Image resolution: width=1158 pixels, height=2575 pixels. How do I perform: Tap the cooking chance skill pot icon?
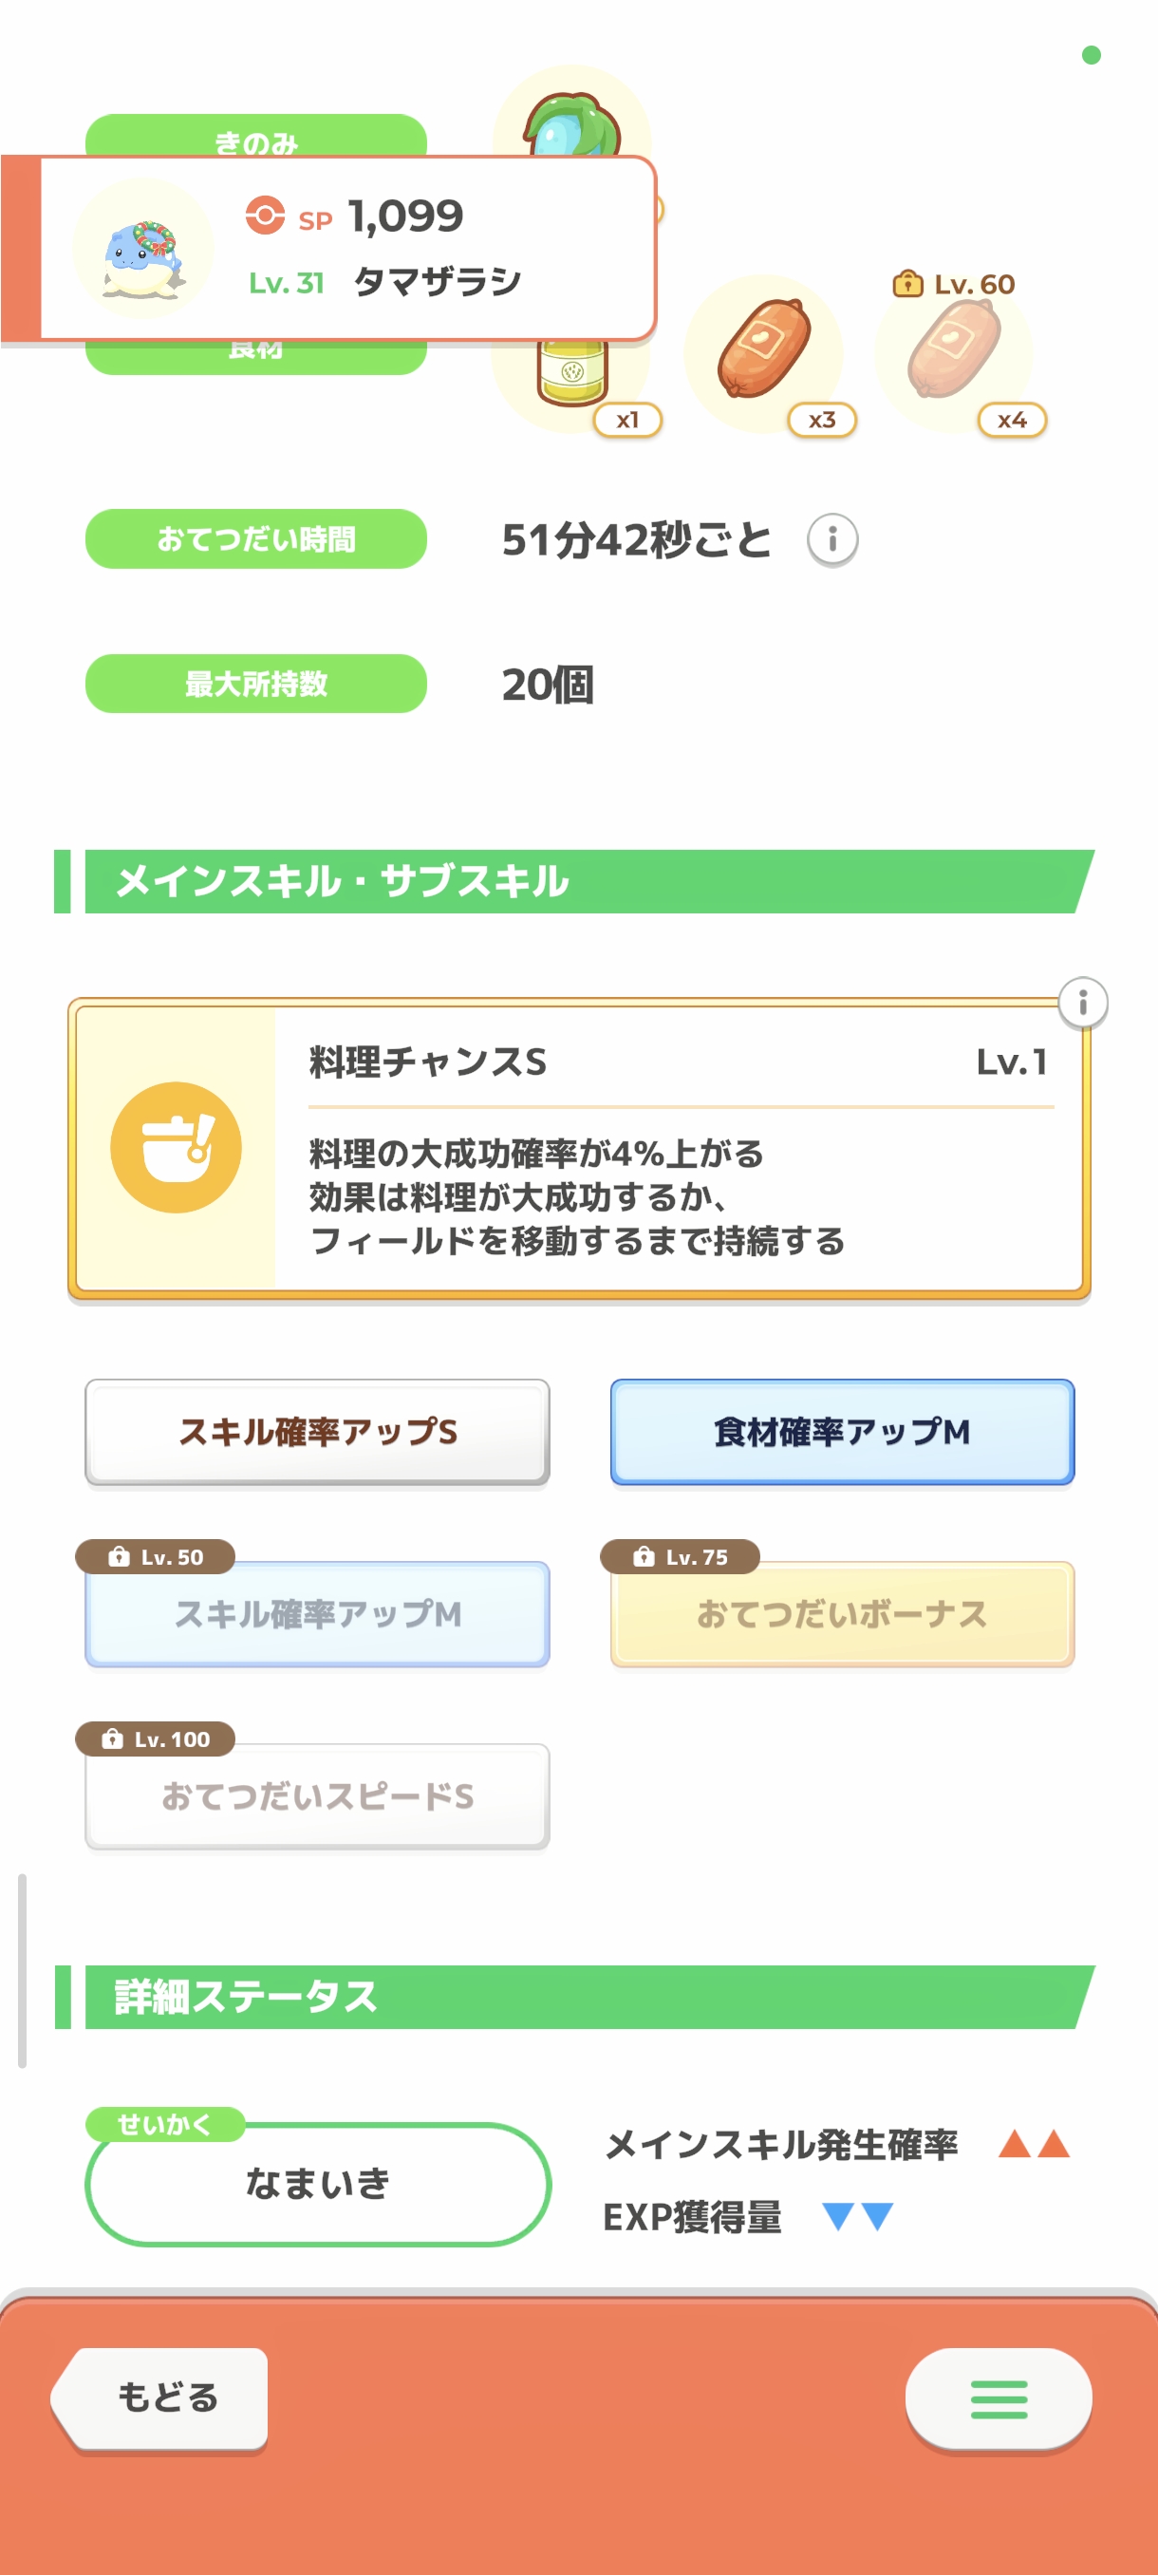click(176, 1148)
